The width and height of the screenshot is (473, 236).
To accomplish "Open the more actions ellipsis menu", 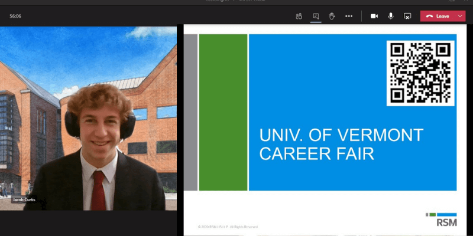I will [x=349, y=17].
